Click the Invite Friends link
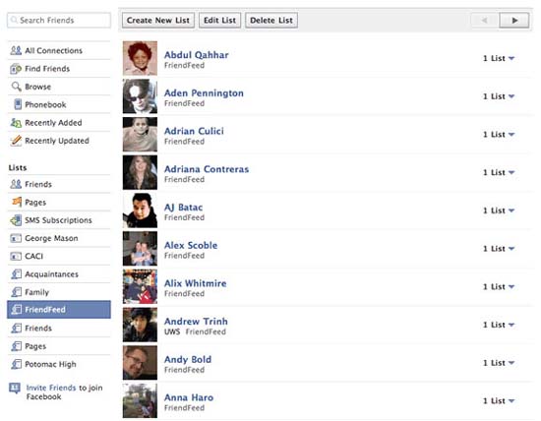This screenshot has height=421, width=541. (x=51, y=388)
